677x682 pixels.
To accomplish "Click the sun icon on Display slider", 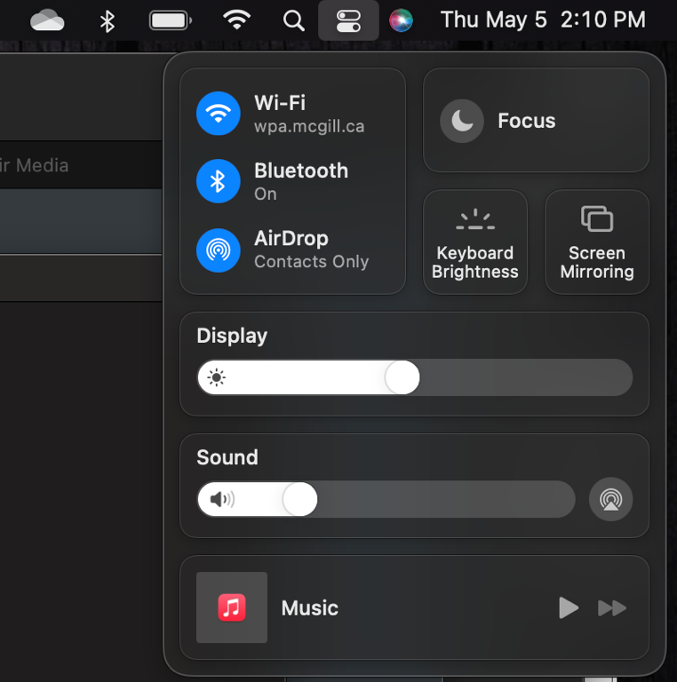I will click(x=216, y=377).
